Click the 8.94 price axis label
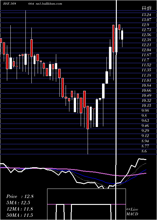Screen dimensions: 157x220 click(x=145, y=141)
